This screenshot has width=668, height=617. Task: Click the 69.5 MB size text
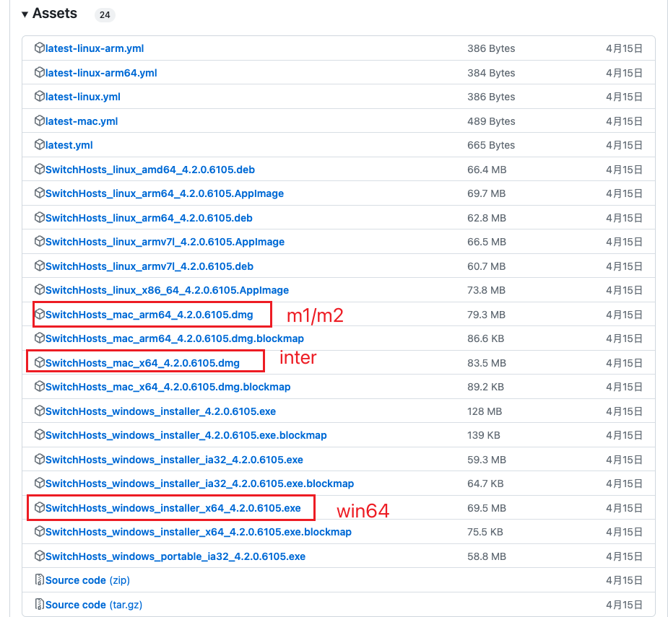click(487, 508)
